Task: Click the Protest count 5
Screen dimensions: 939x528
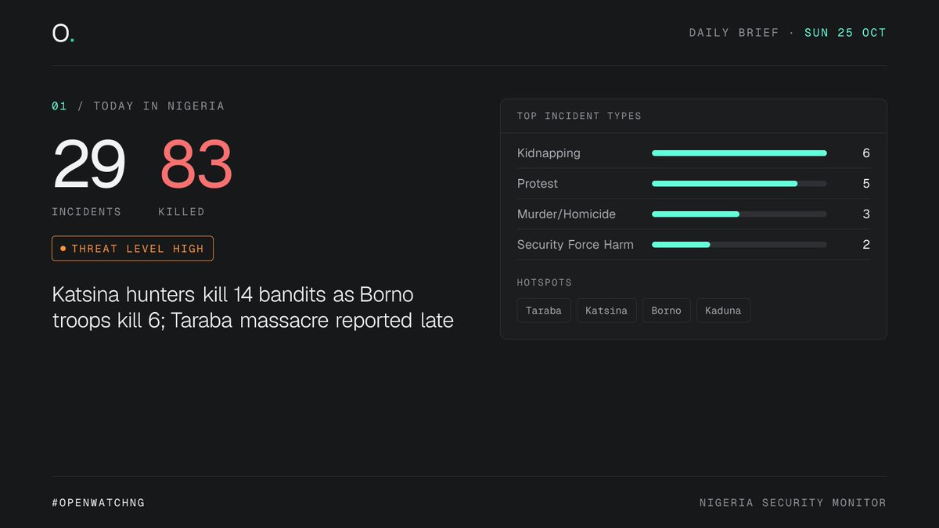Action: point(866,184)
